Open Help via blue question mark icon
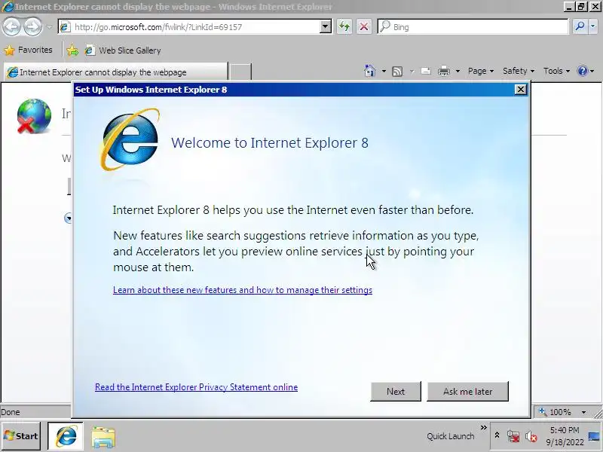Viewport: 603px width, 452px height. click(x=582, y=71)
